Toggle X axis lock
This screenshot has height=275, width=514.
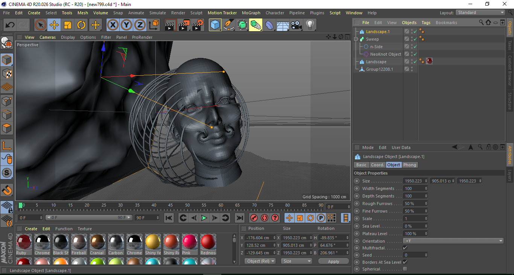(113, 25)
